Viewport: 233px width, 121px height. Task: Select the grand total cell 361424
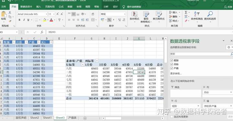(x=92, y=98)
